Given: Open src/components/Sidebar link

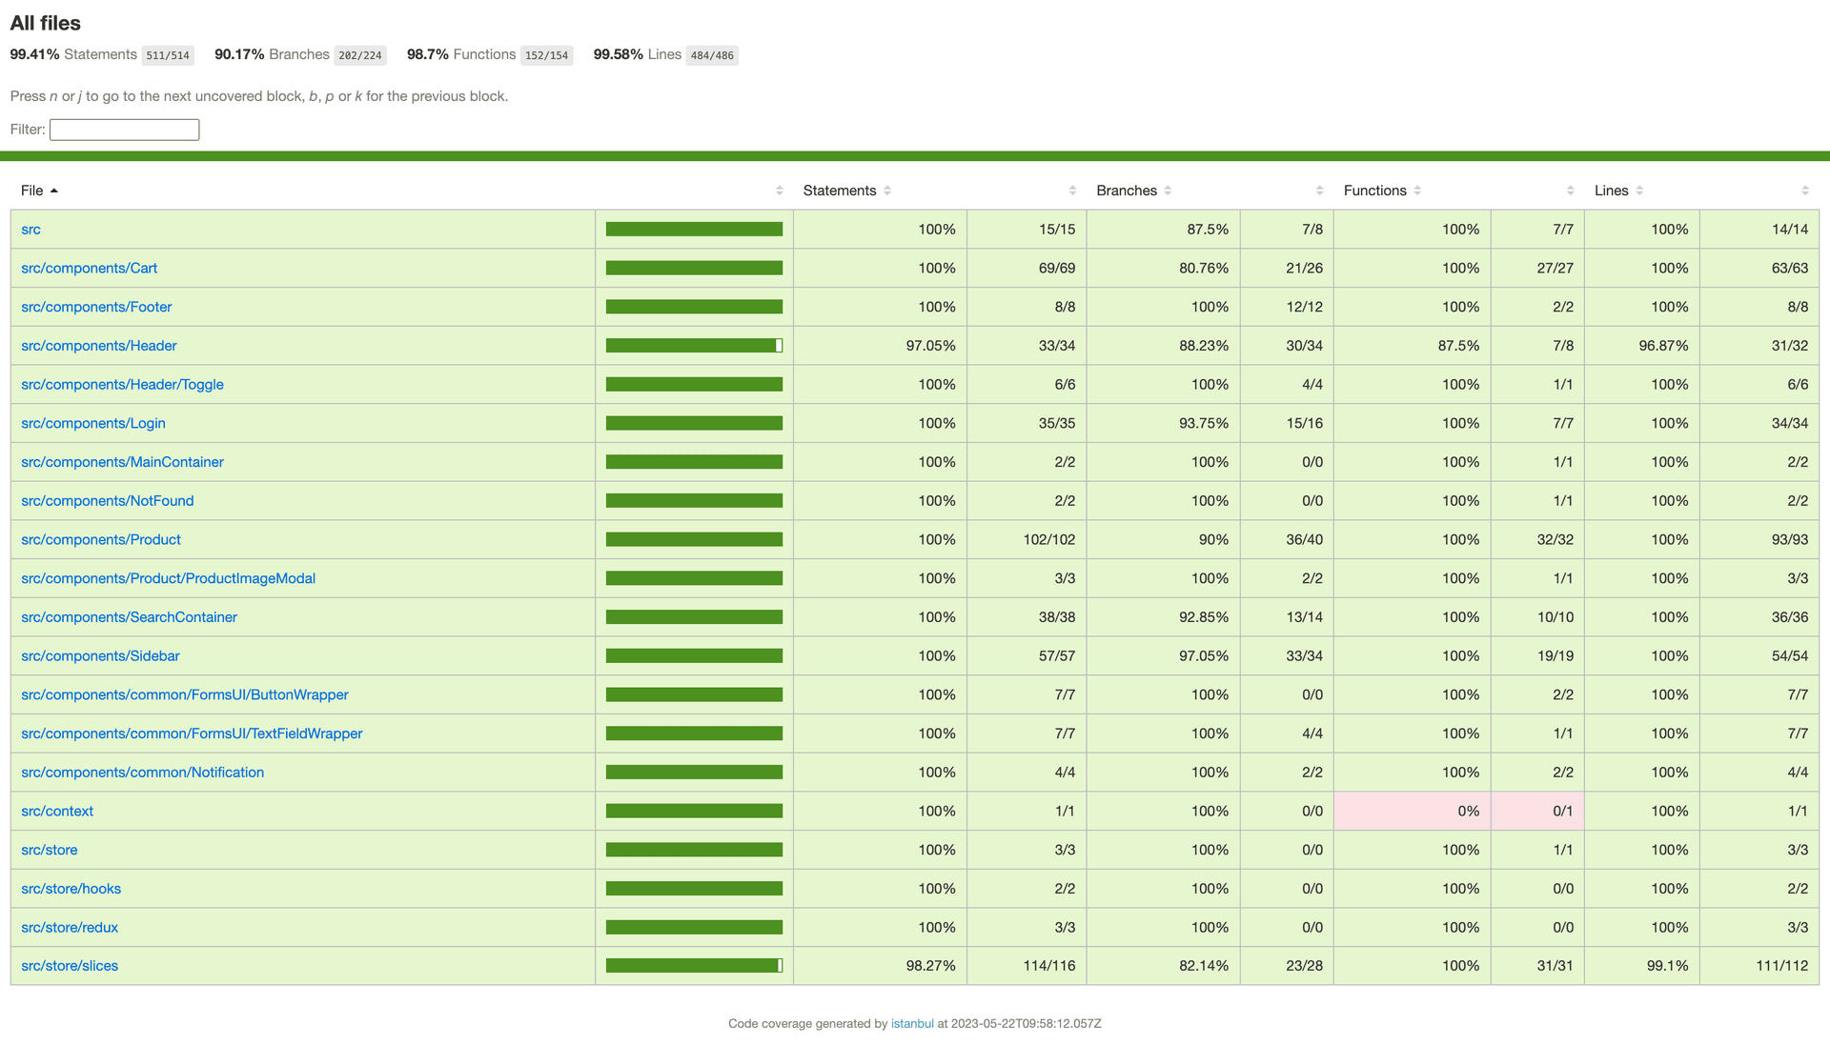Looking at the screenshot, I should pyautogui.click(x=100, y=656).
